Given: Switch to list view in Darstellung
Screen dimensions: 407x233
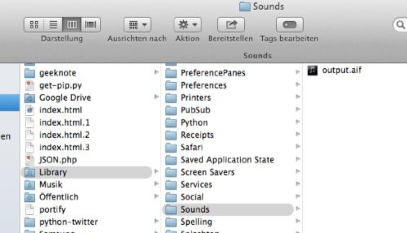Looking at the screenshot, I should 53,25.
